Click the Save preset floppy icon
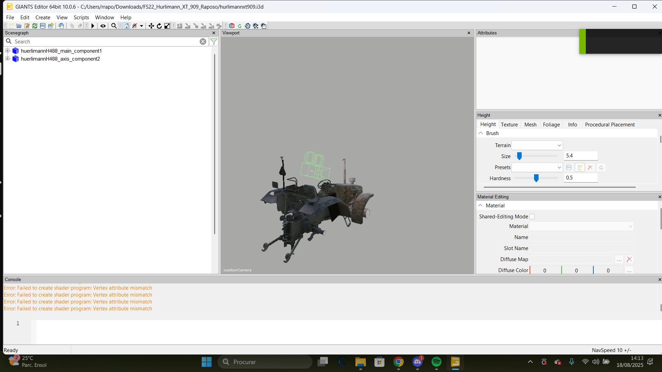 (569, 167)
